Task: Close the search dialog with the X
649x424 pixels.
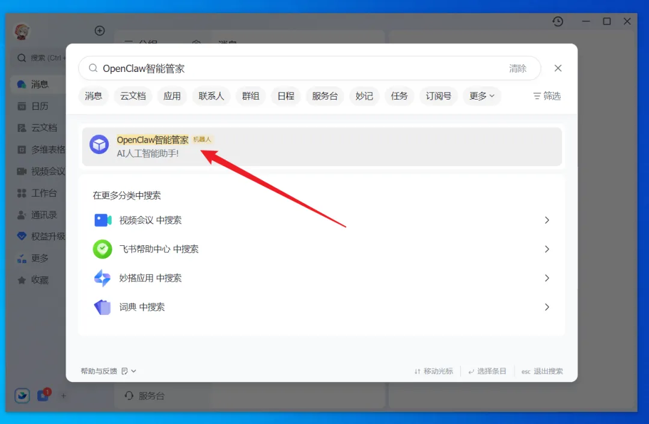Action: point(558,68)
